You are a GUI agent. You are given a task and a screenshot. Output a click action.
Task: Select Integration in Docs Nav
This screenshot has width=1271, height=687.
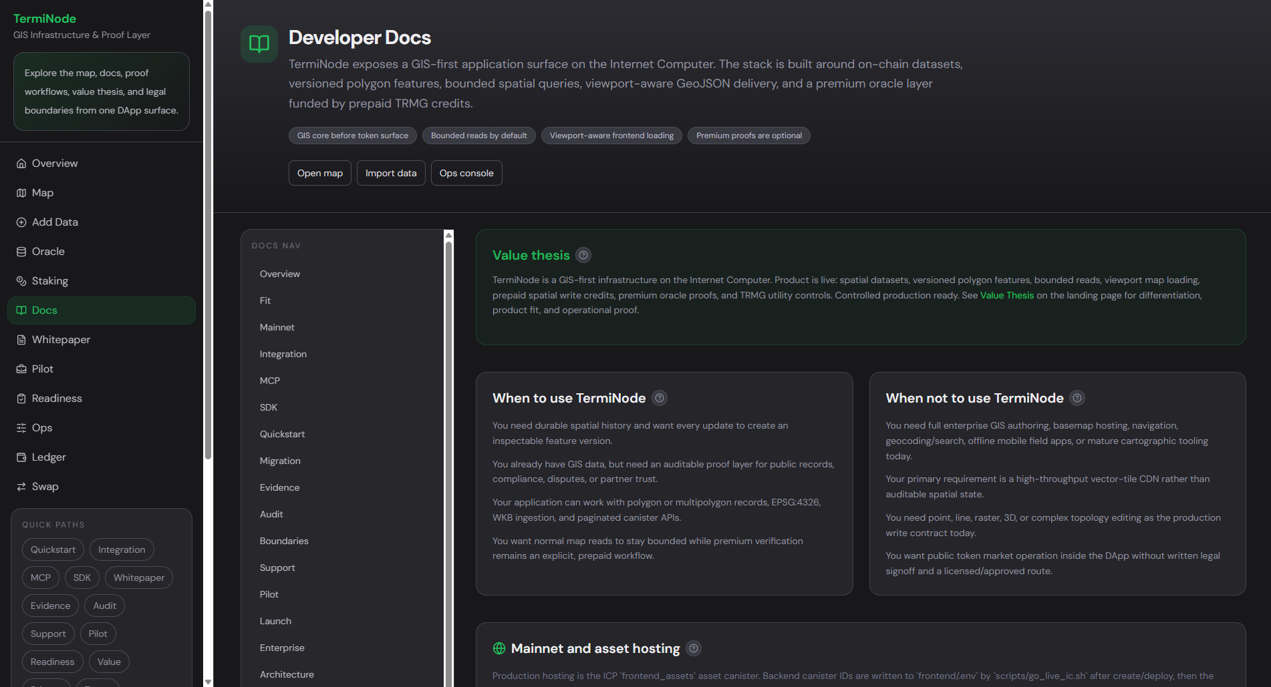[342, 354]
